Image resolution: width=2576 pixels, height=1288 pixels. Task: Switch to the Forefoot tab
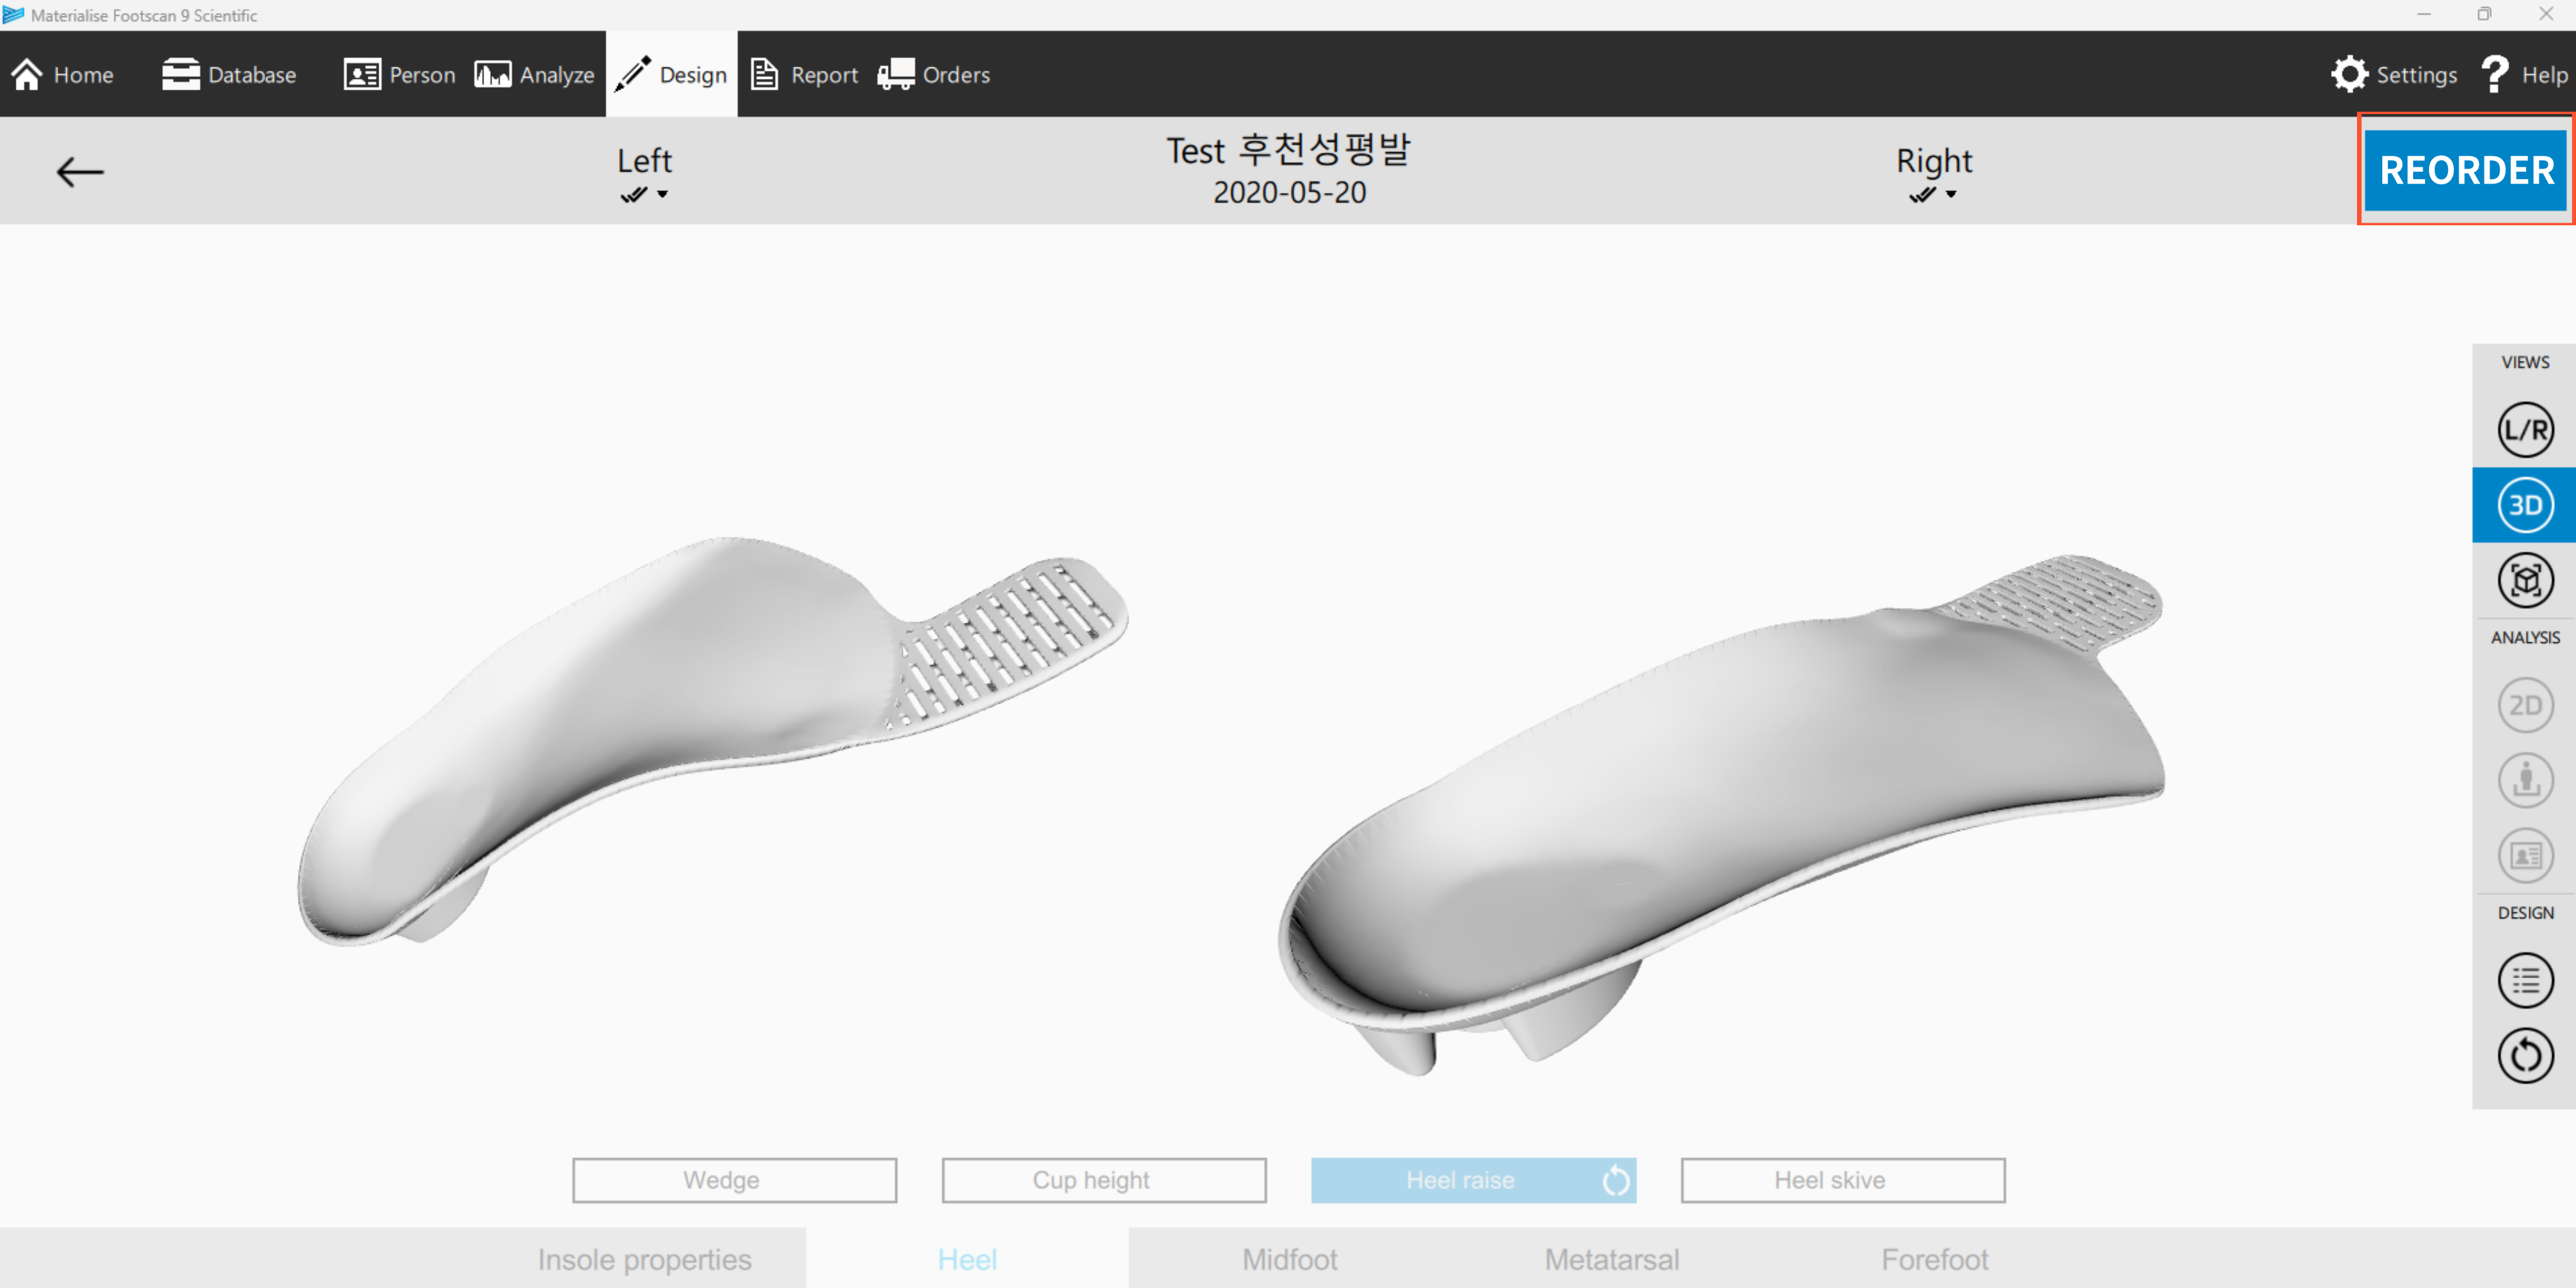click(1935, 1259)
